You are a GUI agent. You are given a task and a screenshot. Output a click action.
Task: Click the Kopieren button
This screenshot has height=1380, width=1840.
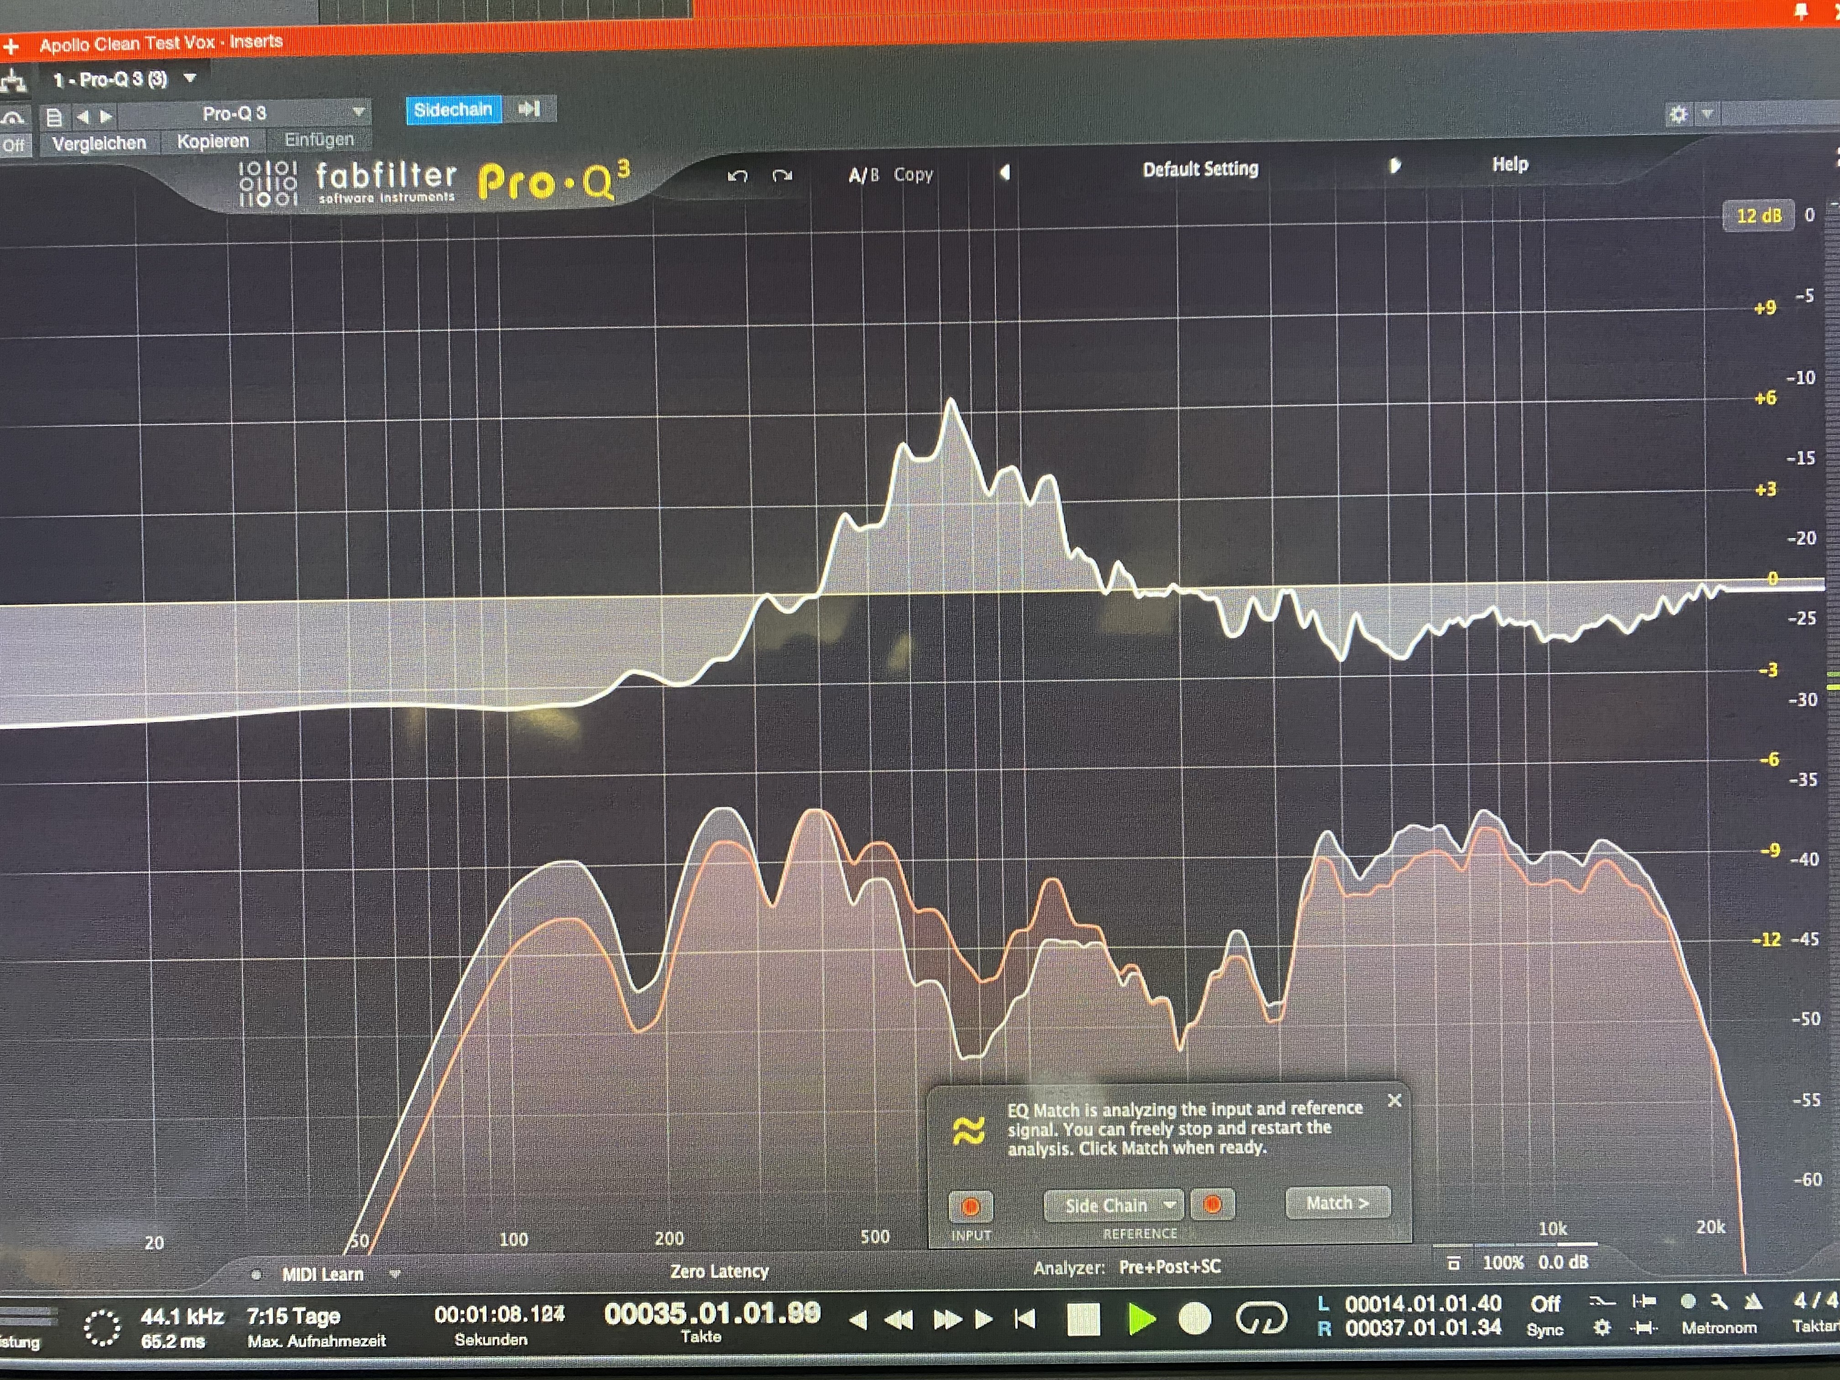click(x=213, y=141)
